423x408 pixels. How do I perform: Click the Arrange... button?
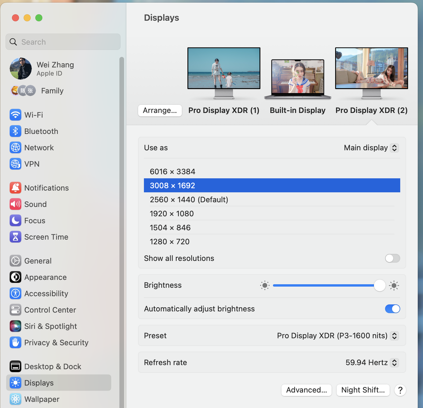[x=160, y=111]
